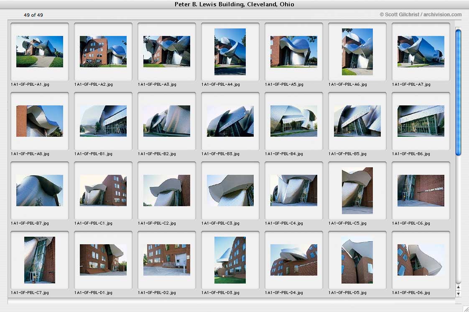Screen dimensions: 469x312
Task: Click filename label 1A1-GF-PBL-D3.jpg
Action: [x=220, y=293]
